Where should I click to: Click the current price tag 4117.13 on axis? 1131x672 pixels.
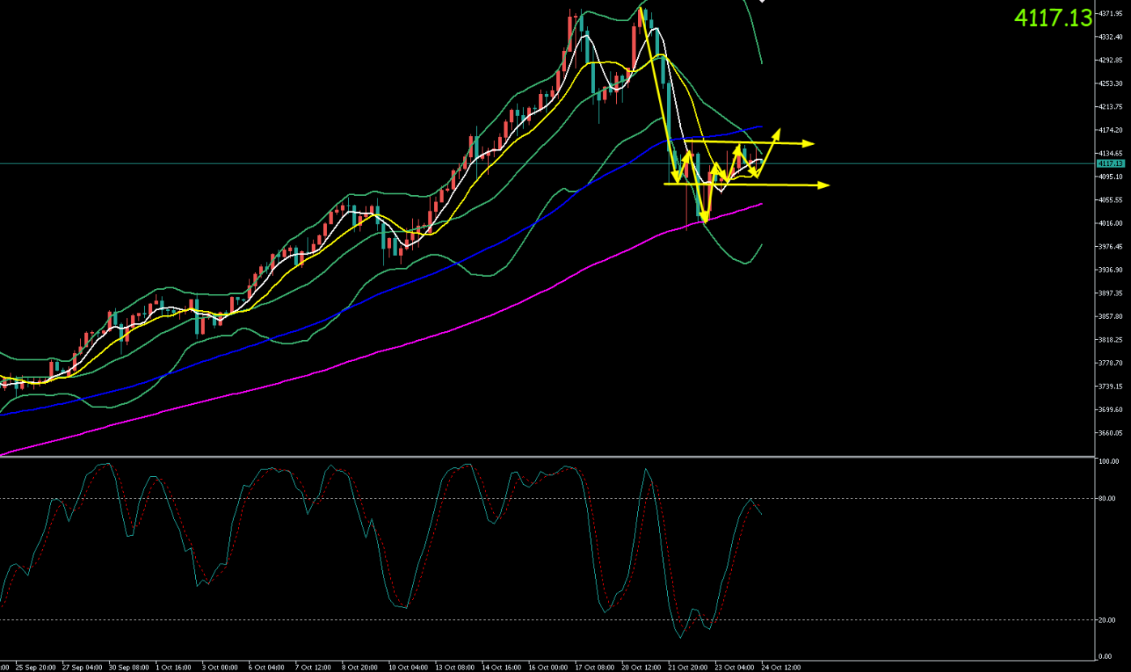pyautogui.click(x=1110, y=164)
